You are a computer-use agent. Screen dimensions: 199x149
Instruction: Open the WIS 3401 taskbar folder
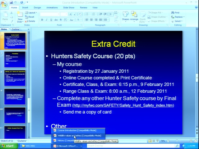35,146
